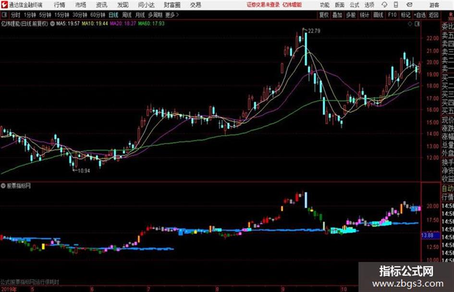Select the 月线 monthly period tab
Screen dimensions: 454x292
click(140, 15)
